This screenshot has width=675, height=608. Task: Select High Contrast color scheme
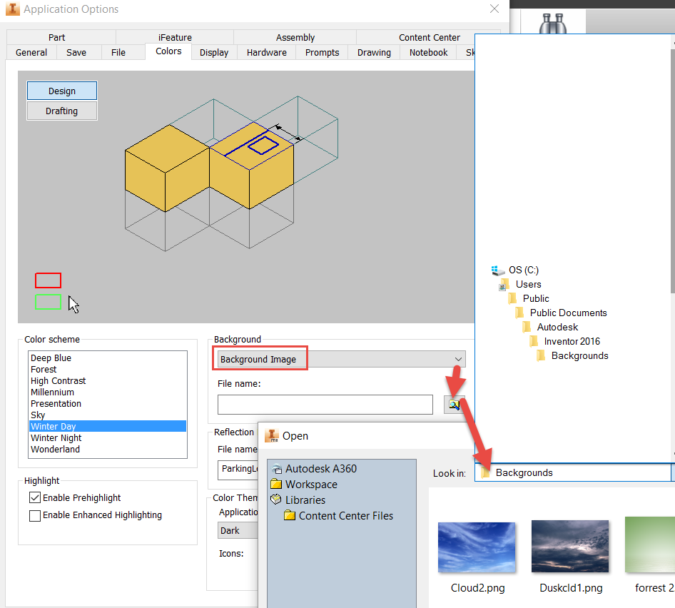108,380
